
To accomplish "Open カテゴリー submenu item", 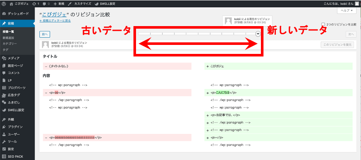I will coord(10,44).
